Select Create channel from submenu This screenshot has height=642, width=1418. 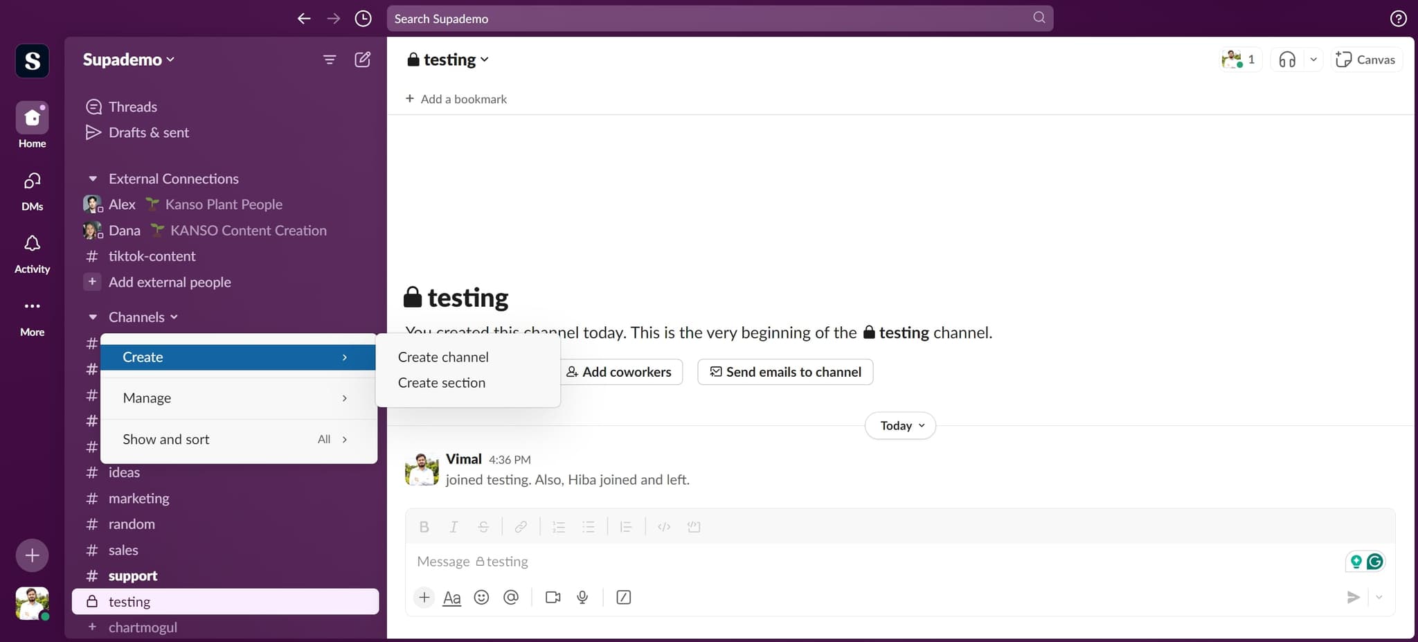pos(443,357)
